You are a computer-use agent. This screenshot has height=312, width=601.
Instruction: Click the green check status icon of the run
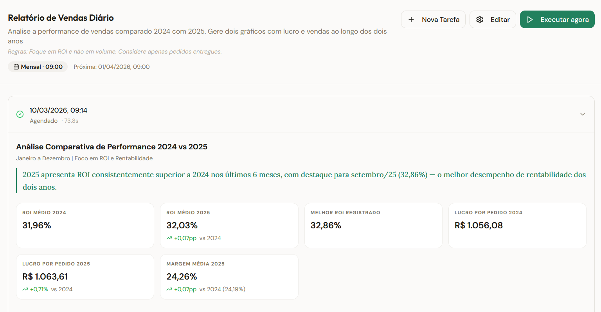tap(20, 114)
